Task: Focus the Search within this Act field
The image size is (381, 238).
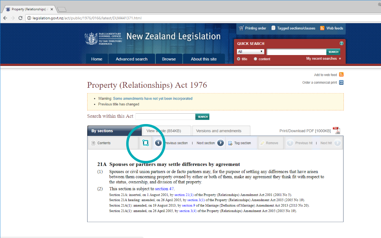Action: tap(165, 117)
